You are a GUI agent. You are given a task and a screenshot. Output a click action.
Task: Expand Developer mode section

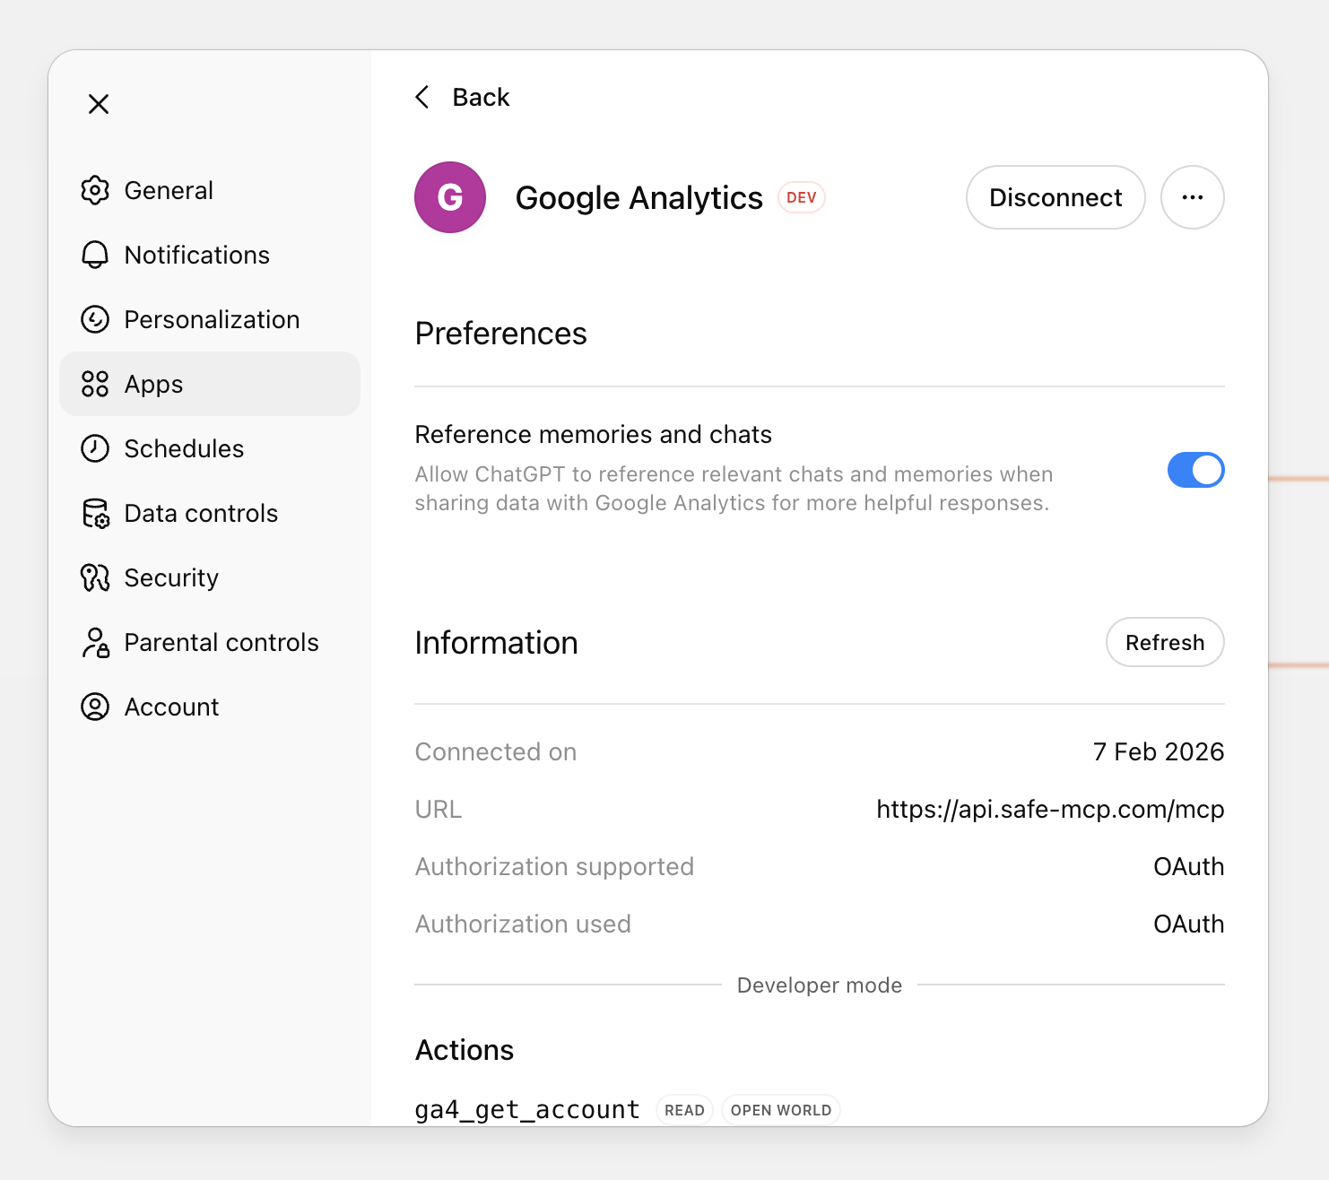(819, 985)
